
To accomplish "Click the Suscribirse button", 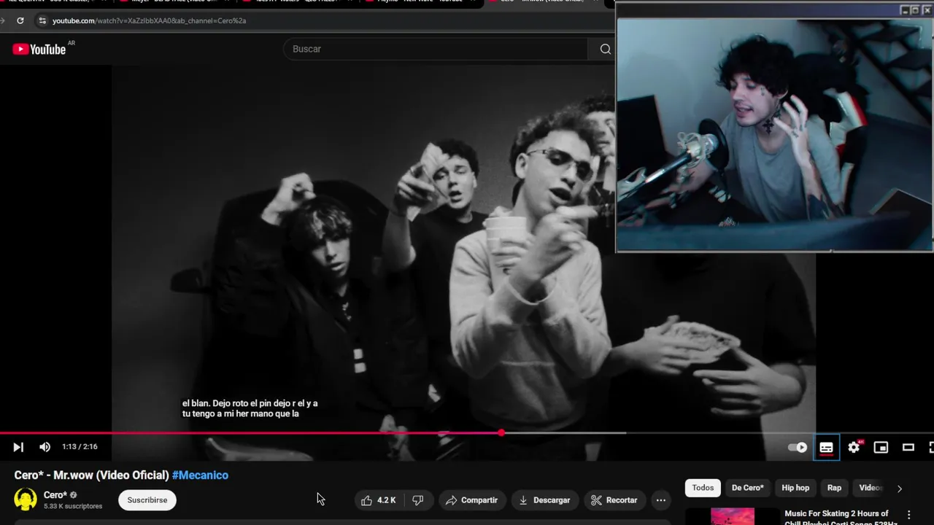I will [147, 500].
